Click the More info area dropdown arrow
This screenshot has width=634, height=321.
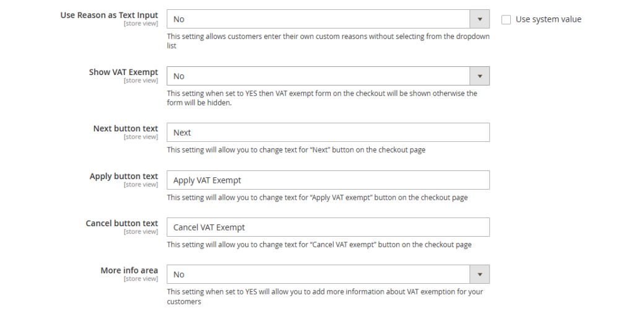pyautogui.click(x=479, y=275)
